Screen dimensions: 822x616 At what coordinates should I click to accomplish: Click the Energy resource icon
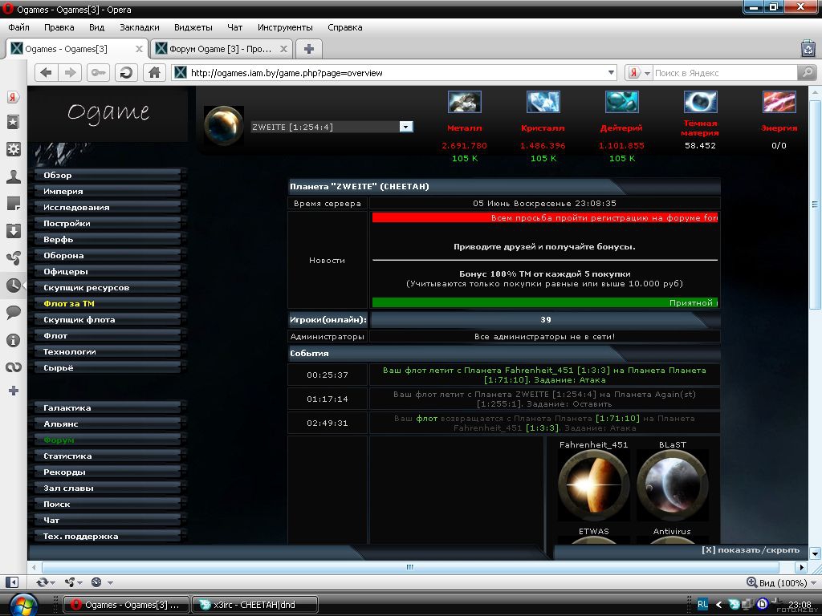pyautogui.click(x=779, y=102)
